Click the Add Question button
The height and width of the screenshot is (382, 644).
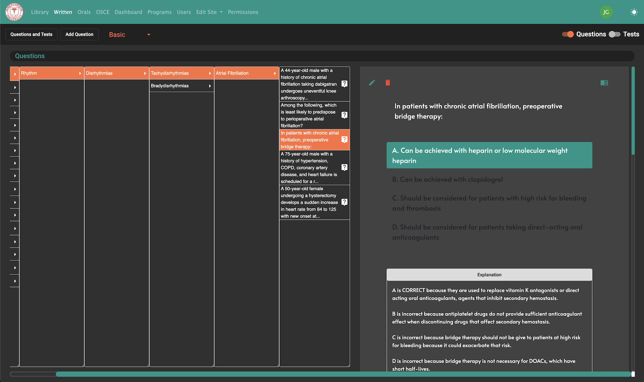point(79,34)
